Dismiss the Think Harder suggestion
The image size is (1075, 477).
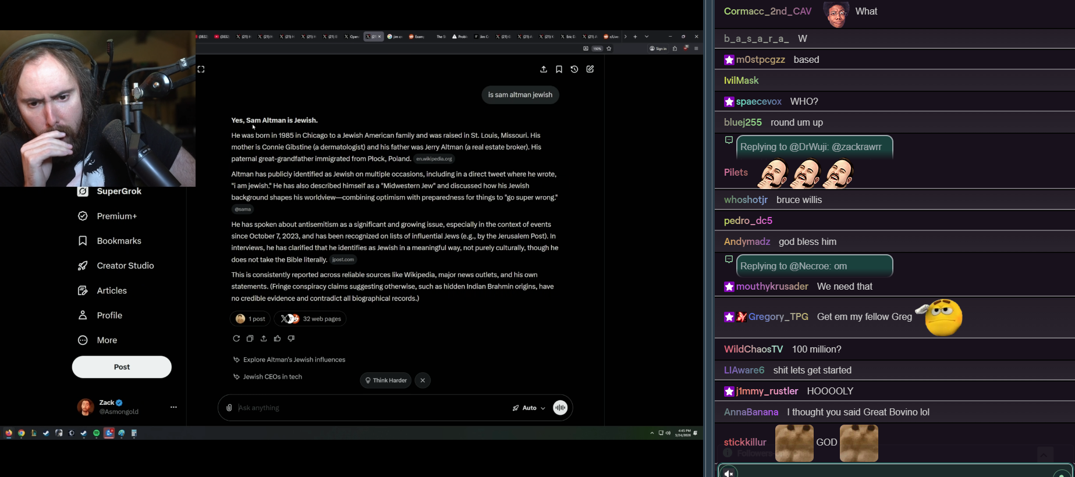click(x=423, y=380)
